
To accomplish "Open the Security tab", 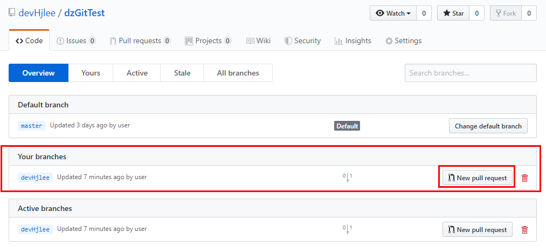I will 302,41.
